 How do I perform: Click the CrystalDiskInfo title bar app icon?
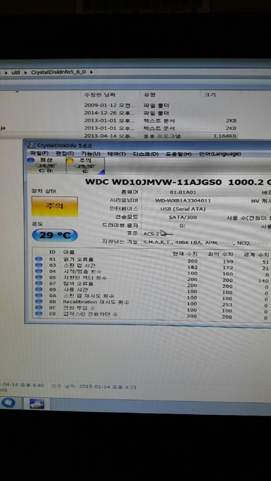31,145
